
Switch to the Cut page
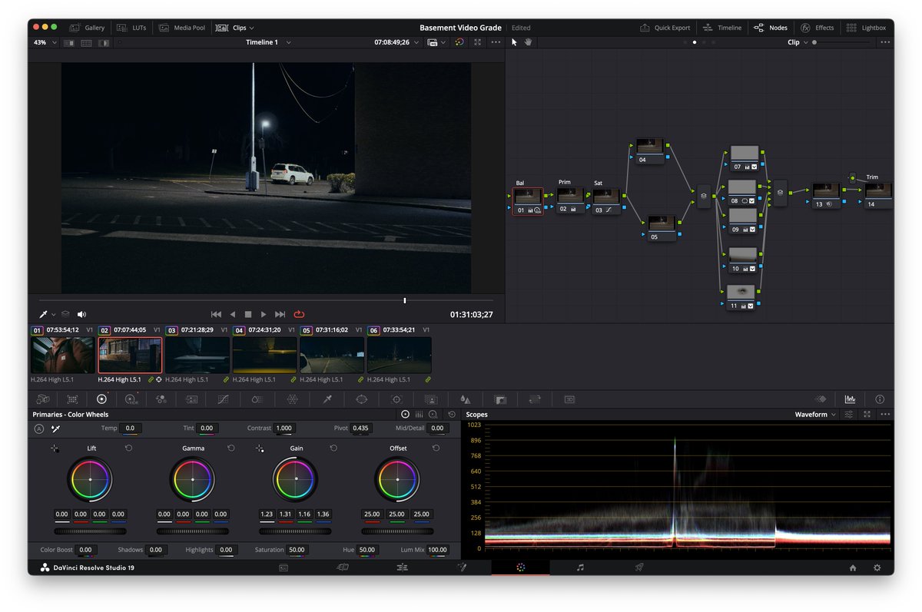pos(343,567)
